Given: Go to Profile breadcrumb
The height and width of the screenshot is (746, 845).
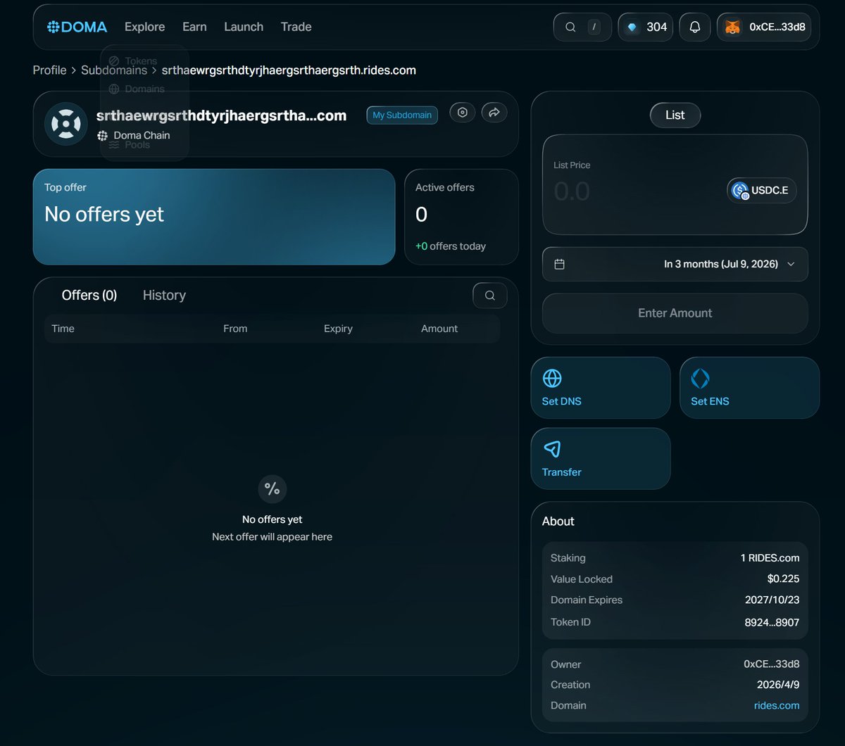Looking at the screenshot, I should coord(49,70).
